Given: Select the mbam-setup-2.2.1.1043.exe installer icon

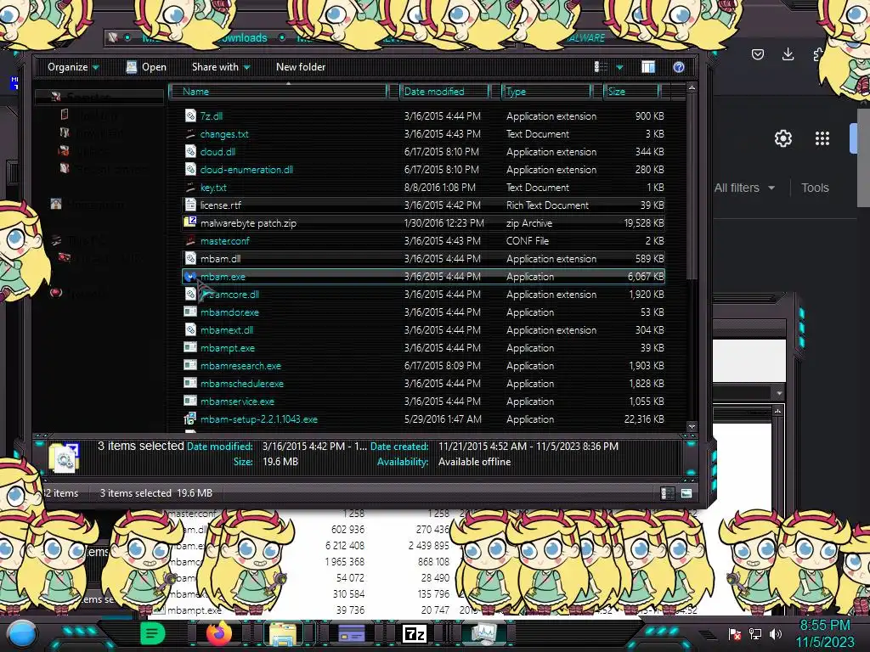Looking at the screenshot, I should click(190, 419).
